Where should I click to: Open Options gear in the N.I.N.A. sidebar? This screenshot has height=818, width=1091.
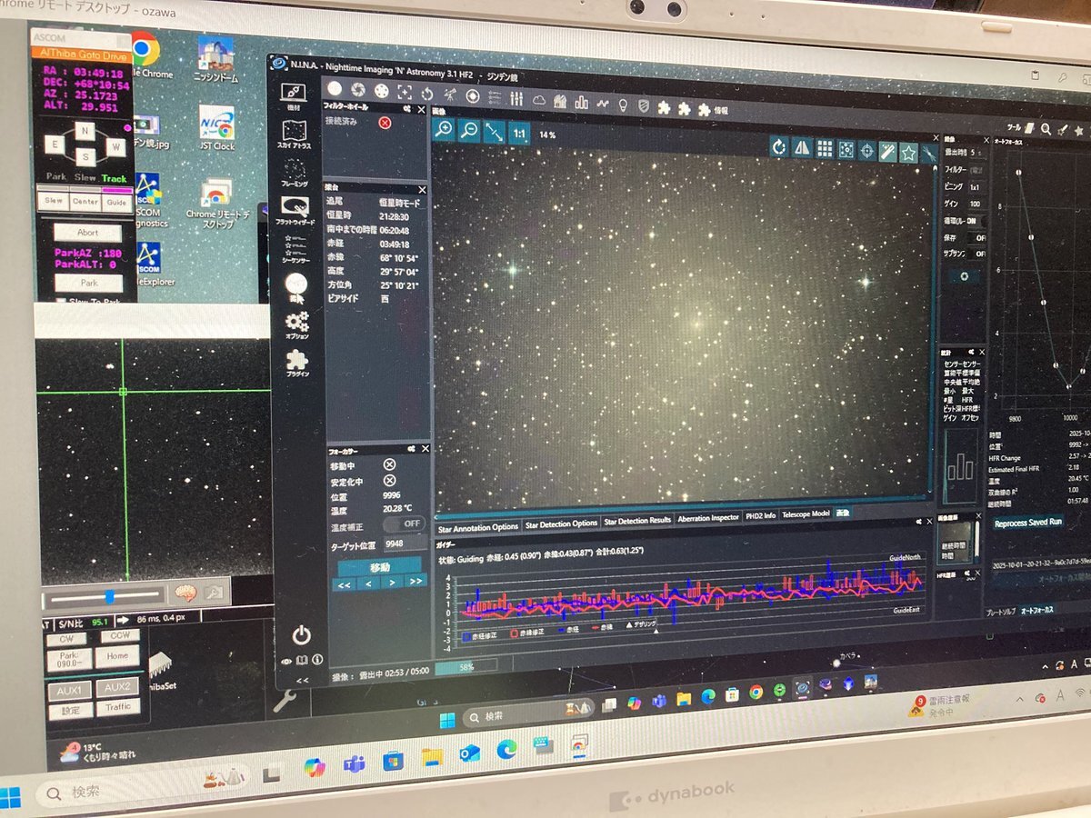[296, 324]
